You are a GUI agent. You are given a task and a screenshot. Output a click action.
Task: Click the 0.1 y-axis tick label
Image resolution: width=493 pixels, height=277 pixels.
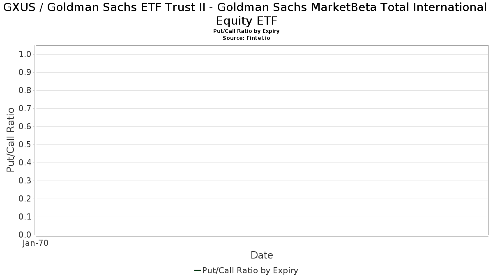click(25, 217)
